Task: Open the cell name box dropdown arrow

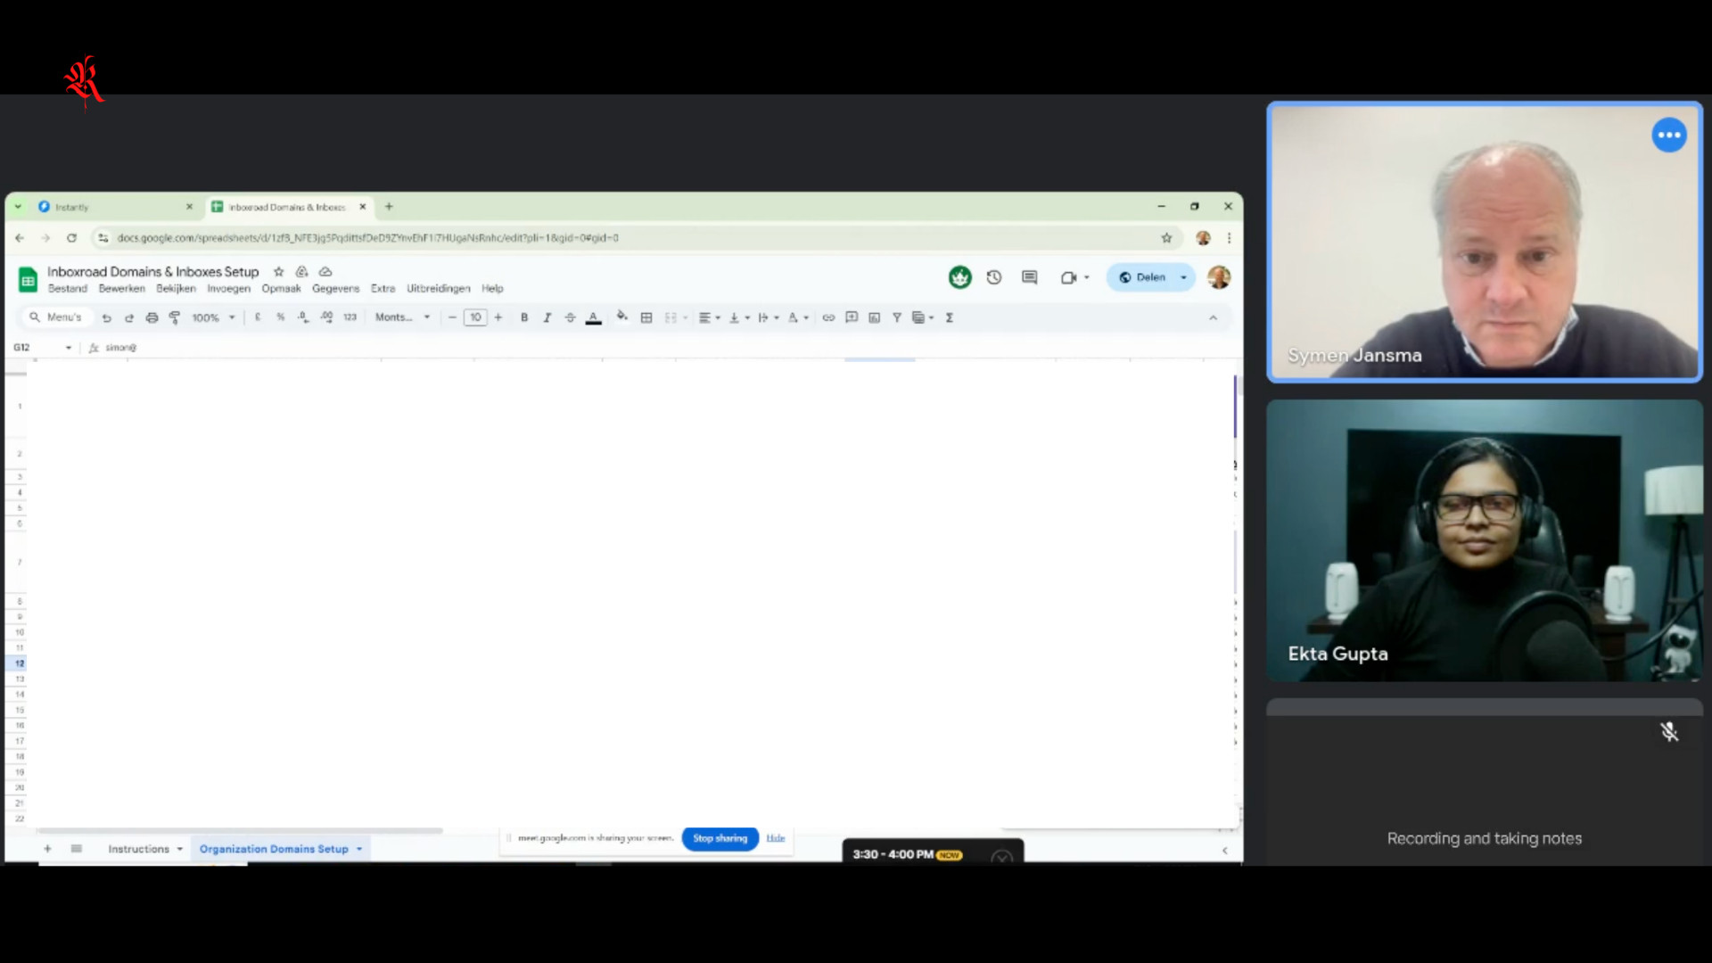Action: pyautogui.click(x=69, y=348)
